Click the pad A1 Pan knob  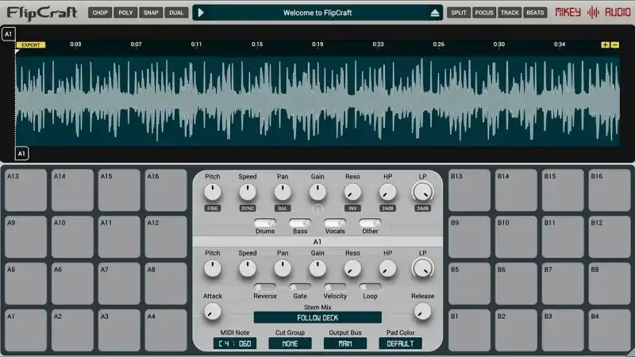coord(283,269)
